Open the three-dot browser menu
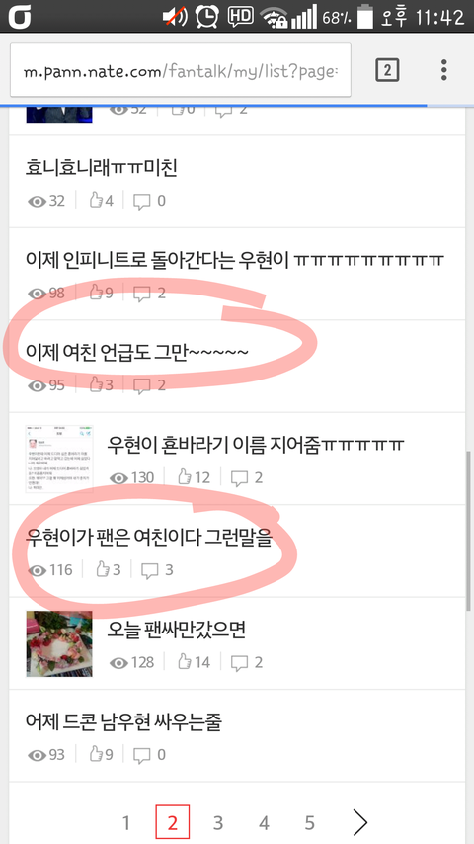The height and width of the screenshot is (844, 474). point(443,70)
